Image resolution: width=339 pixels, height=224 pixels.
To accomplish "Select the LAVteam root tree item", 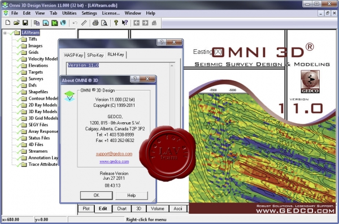I will pyautogui.click(x=31, y=33).
